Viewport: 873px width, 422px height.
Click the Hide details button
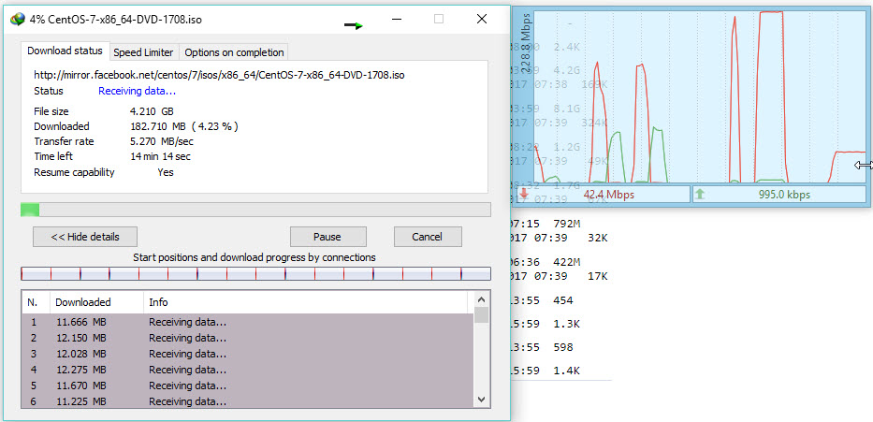coord(85,237)
